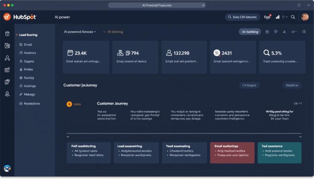The width and height of the screenshot is (314, 179).
Task: Open the dropdown next to the grid icon
Action: coord(287,17)
